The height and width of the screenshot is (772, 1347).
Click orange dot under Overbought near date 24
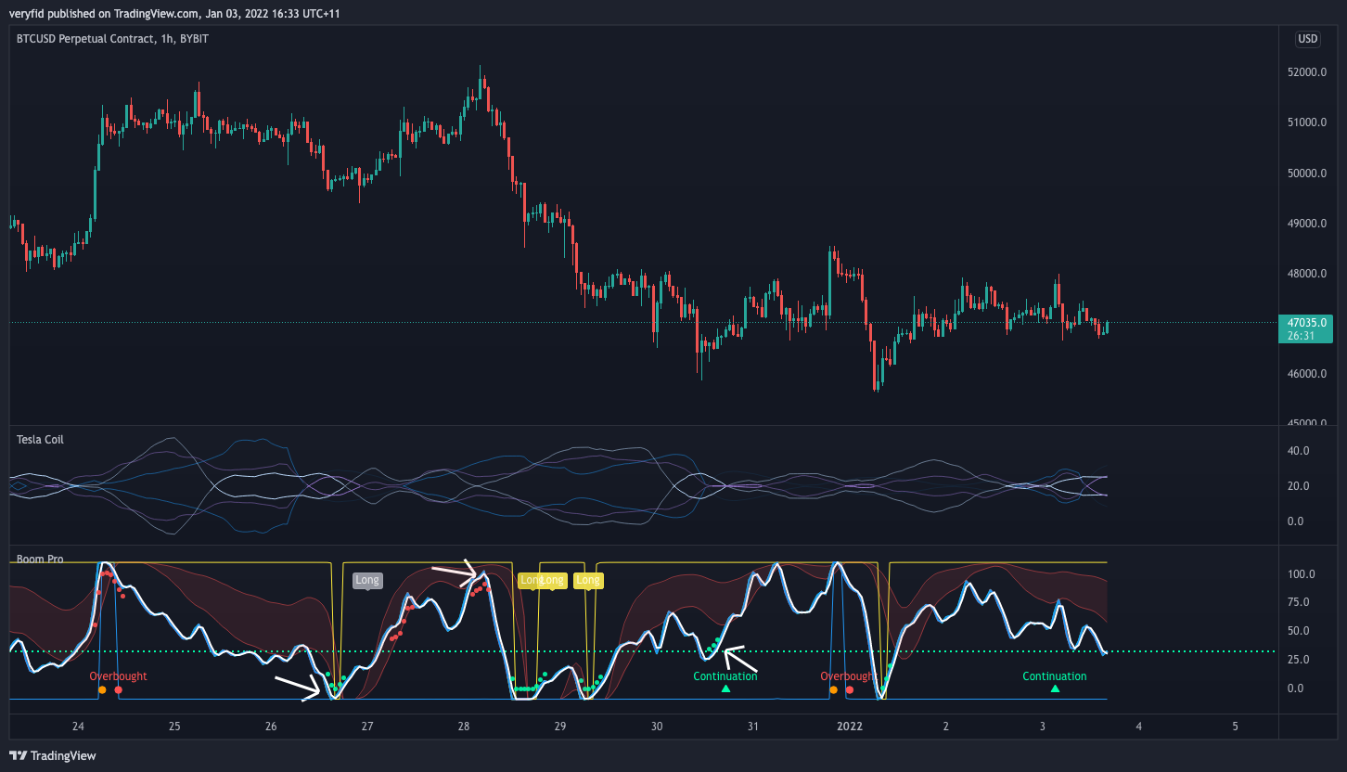(x=102, y=690)
